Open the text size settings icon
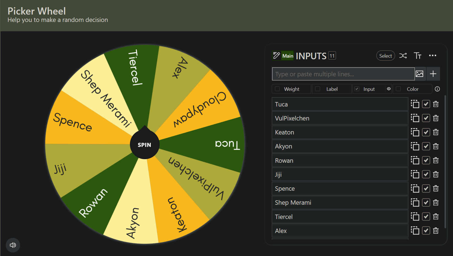Viewport: 453px width, 256px height. (x=418, y=56)
